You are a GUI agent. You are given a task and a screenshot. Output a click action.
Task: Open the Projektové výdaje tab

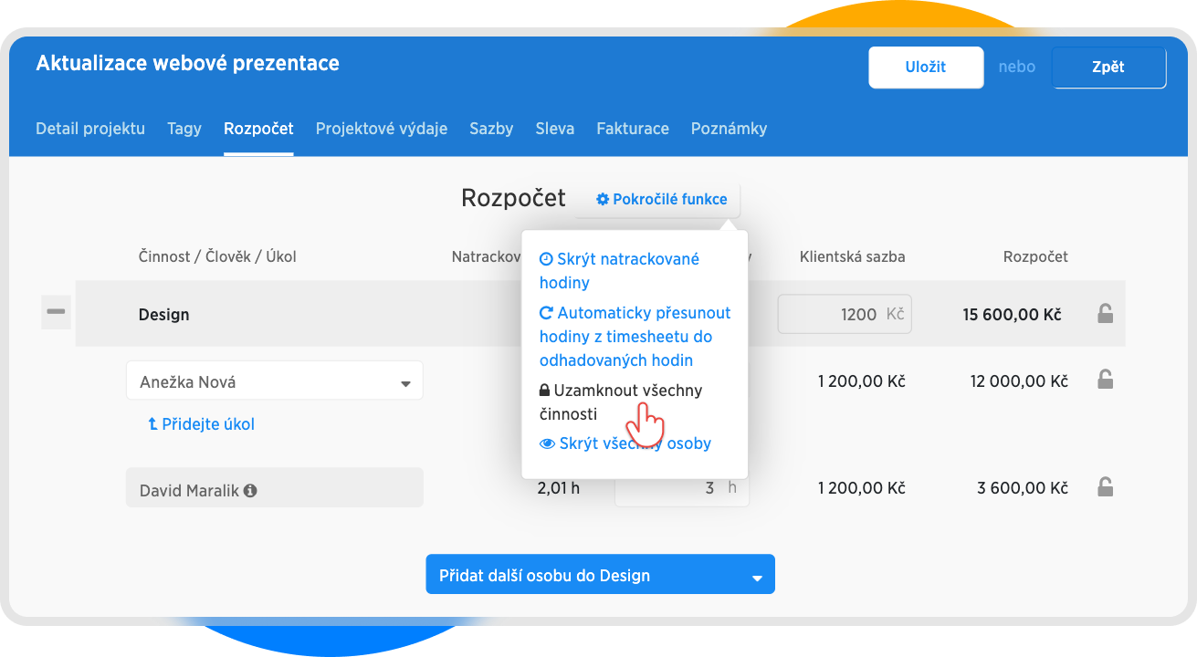click(381, 129)
